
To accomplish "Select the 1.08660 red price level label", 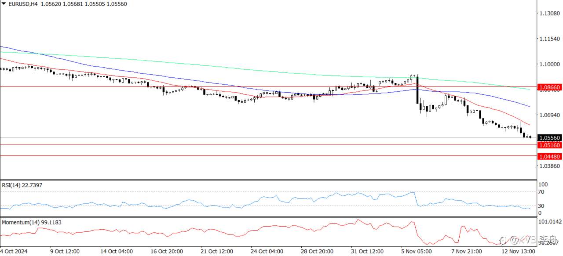I will (549, 87).
